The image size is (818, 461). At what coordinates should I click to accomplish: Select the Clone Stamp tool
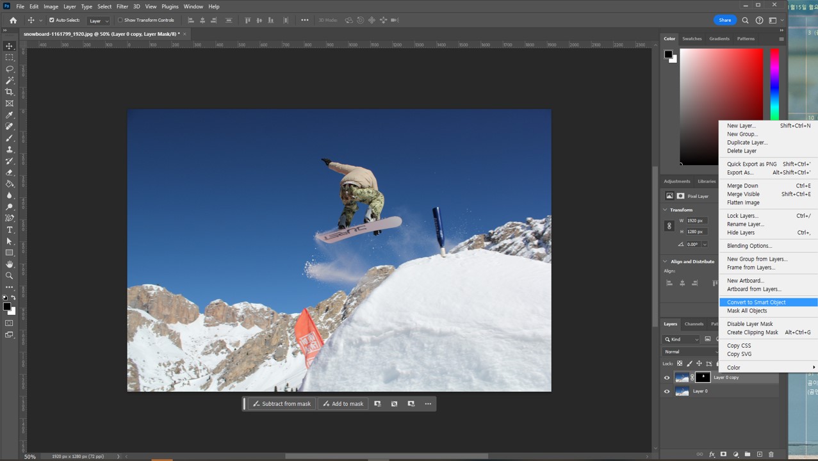pyautogui.click(x=9, y=150)
